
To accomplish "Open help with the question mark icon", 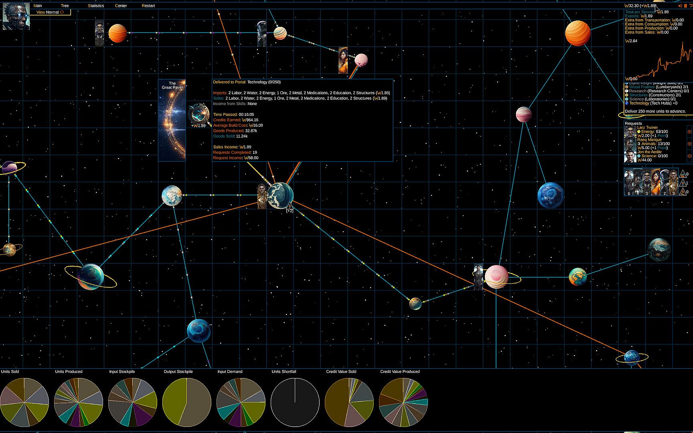I will pos(691,6).
